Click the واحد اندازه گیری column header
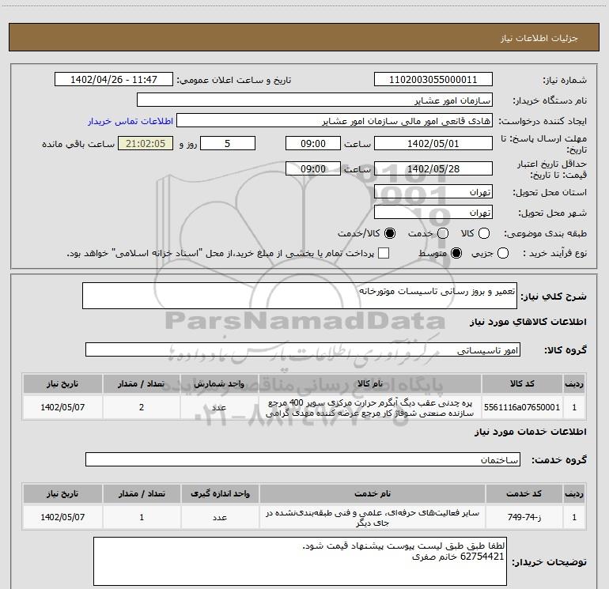The height and width of the screenshot is (589, 609). point(220,493)
